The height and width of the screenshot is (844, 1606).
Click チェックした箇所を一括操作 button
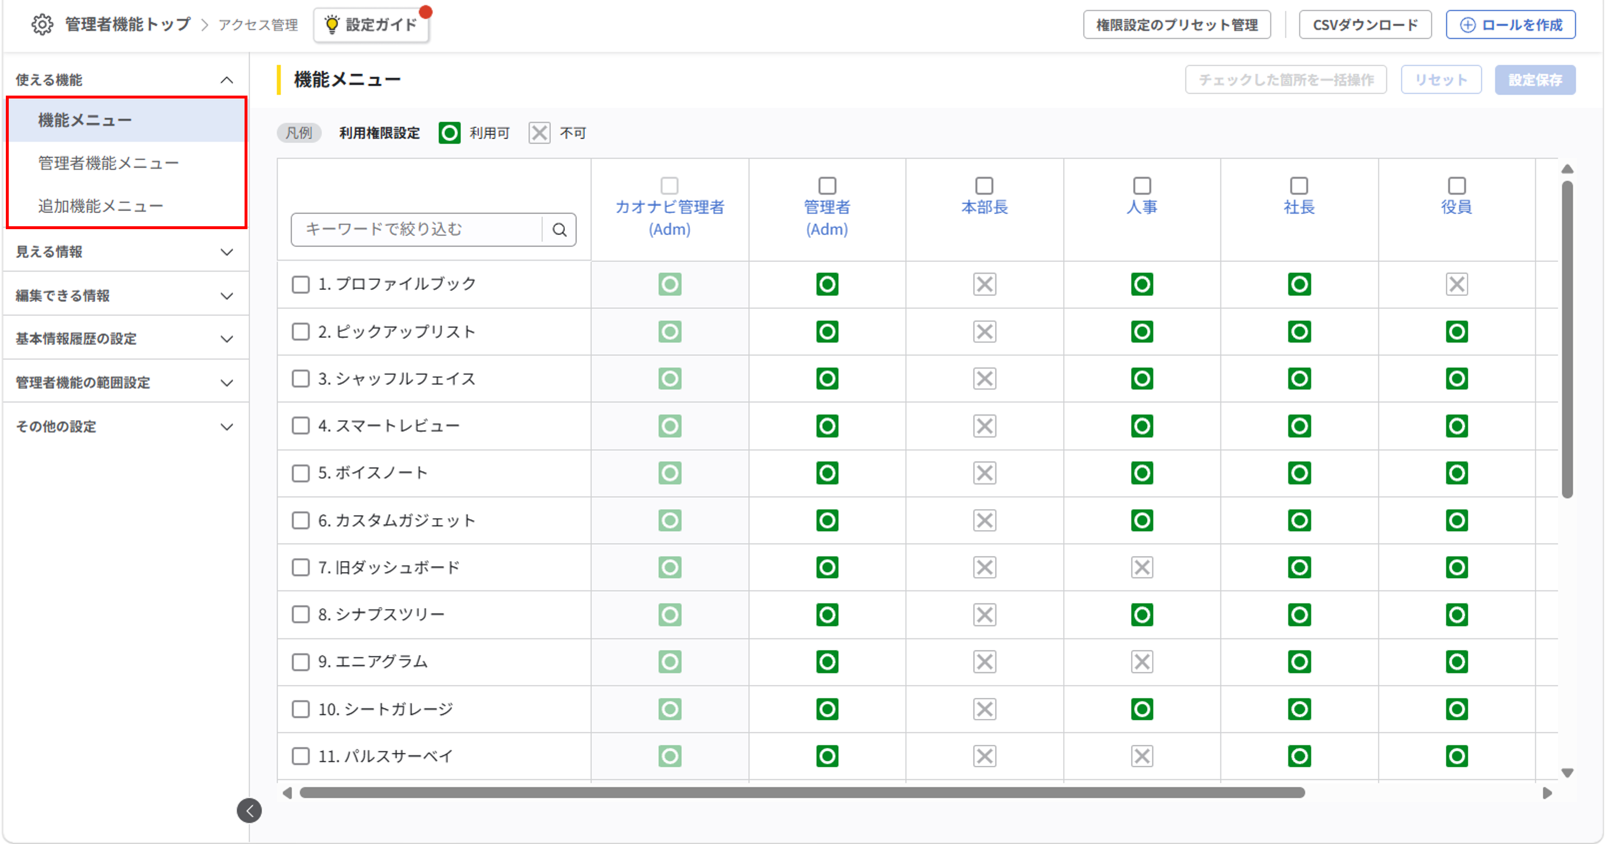click(x=1286, y=80)
